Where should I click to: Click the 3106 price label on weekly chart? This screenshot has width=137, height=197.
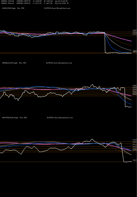(x=135, y=86)
